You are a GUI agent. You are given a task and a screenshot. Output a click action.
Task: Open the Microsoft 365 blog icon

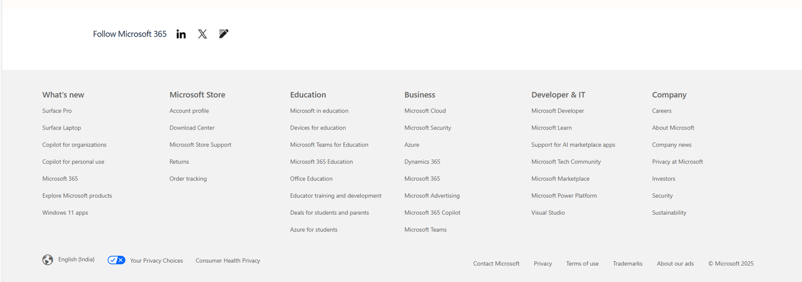[x=224, y=34]
